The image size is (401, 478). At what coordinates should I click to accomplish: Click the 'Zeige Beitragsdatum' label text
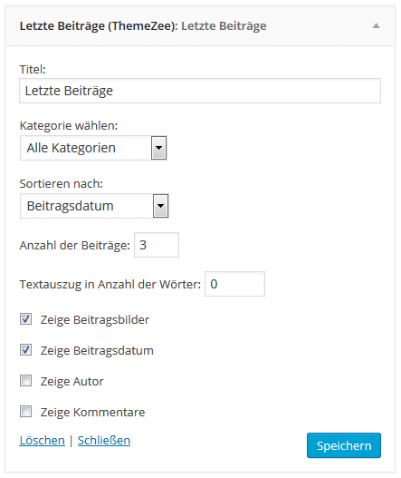pyautogui.click(x=97, y=351)
